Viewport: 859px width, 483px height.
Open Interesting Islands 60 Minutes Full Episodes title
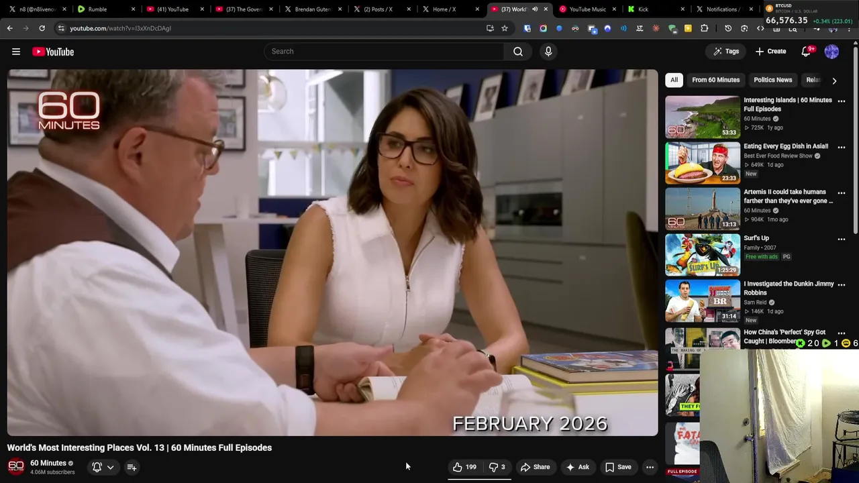(x=787, y=105)
